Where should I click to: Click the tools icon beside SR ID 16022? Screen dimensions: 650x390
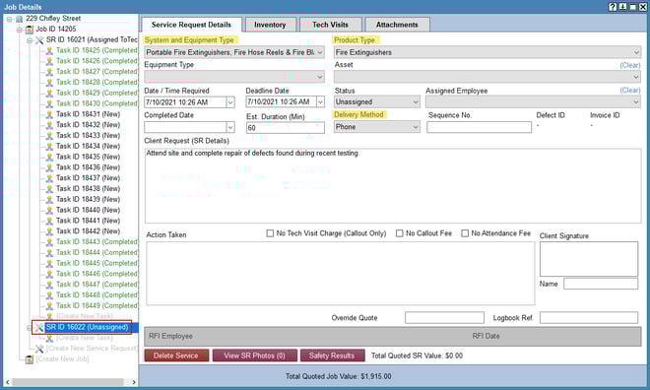click(x=39, y=328)
